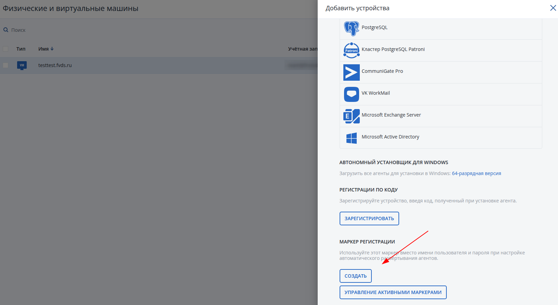The width and height of the screenshot is (558, 305).
Task: Click the CommuniGate Pro arrow icon
Action: tap(351, 72)
